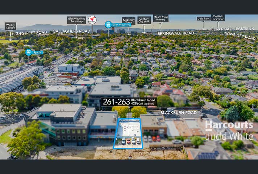
Task: Select The Glen shopping centre logo marker
Action: (92, 20)
